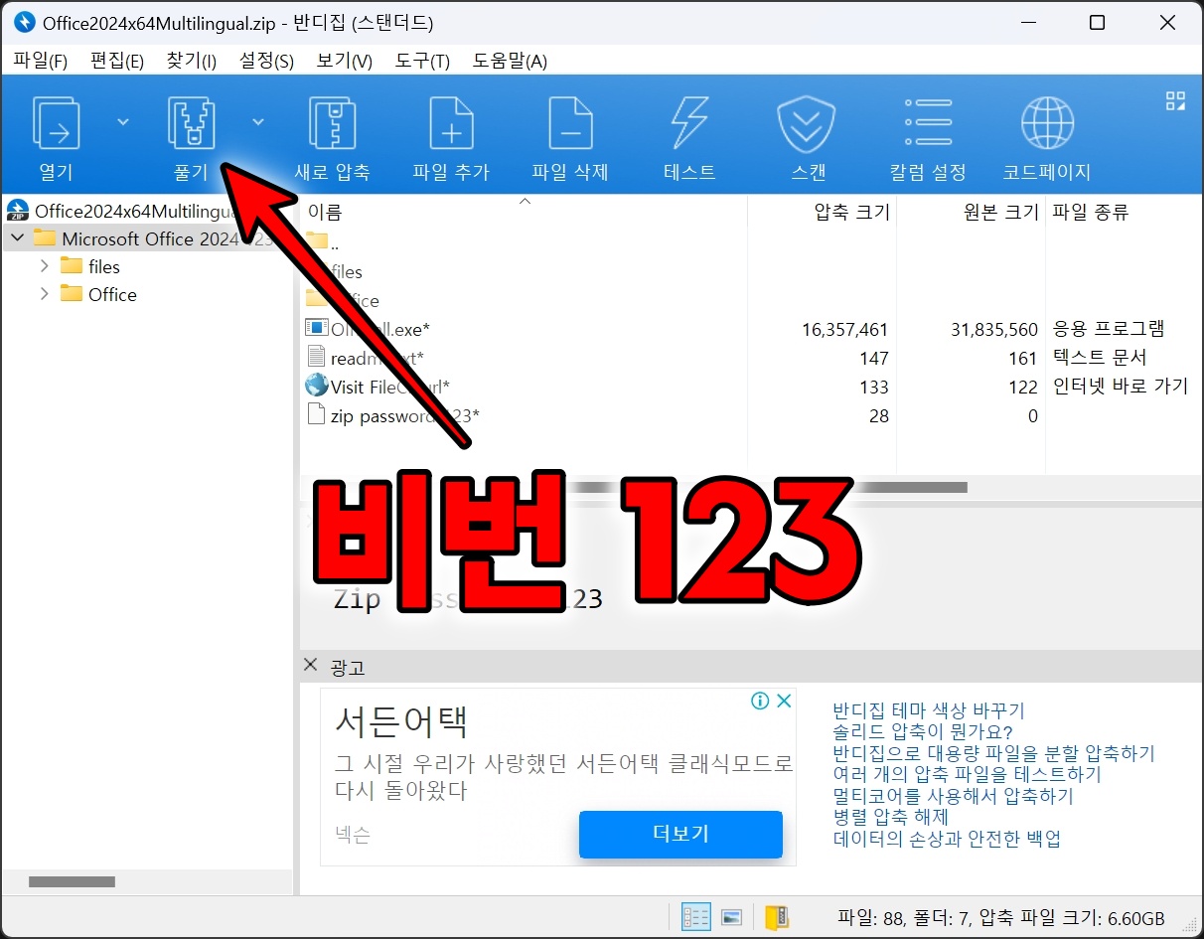This screenshot has width=1204, height=939.
Task: Open the 도구(T) menu
Action: point(422,61)
